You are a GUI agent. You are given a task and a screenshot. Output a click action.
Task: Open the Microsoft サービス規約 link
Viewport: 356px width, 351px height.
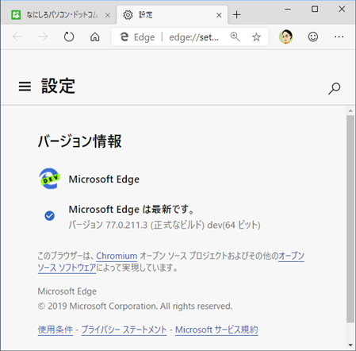pos(216,330)
